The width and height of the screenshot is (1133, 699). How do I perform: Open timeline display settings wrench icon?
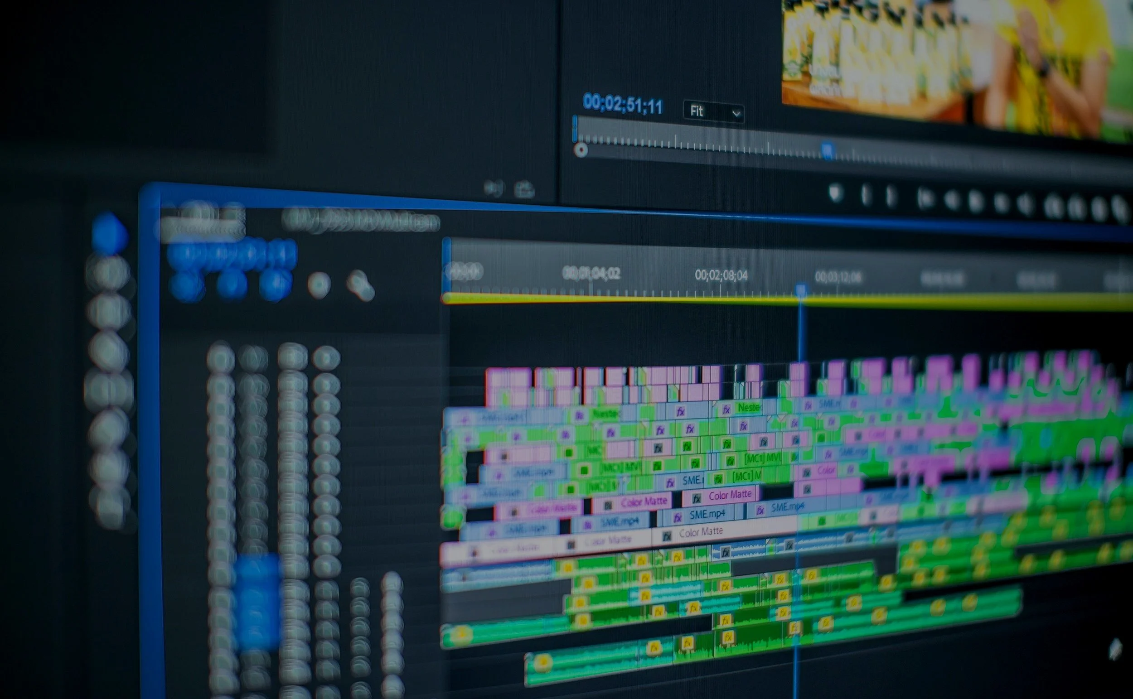click(361, 285)
